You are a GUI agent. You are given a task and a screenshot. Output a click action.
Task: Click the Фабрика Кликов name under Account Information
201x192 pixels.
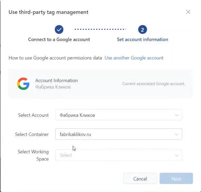pos(53,87)
